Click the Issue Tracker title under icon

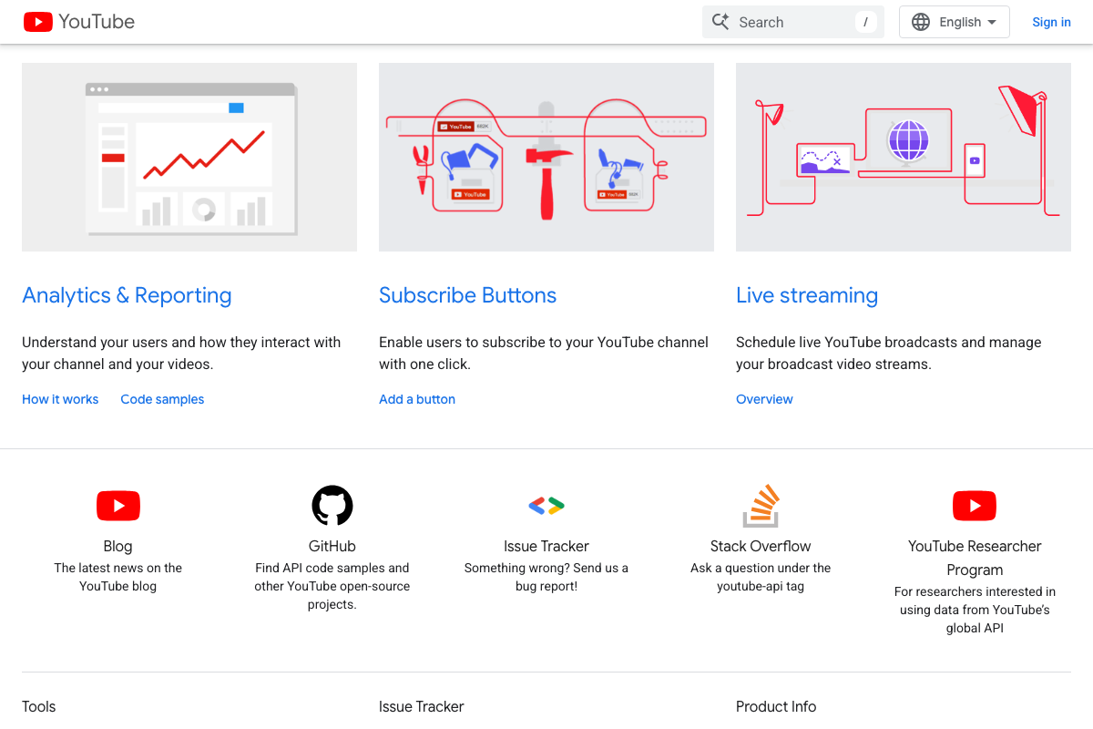[546, 546]
